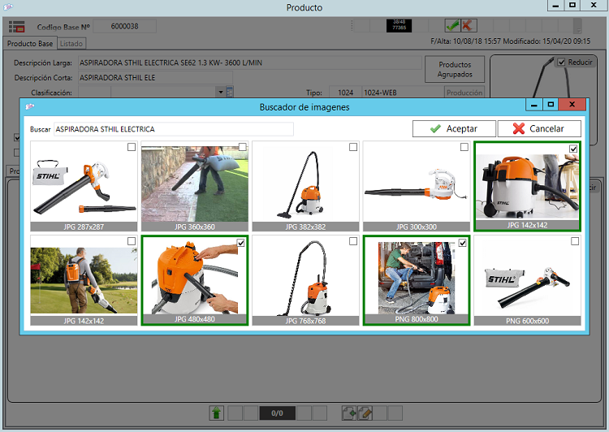Image resolution: width=609 pixels, height=432 pixels.
Task: Select the golf course JPG 142x142 thumbnail
Action: 84,280
